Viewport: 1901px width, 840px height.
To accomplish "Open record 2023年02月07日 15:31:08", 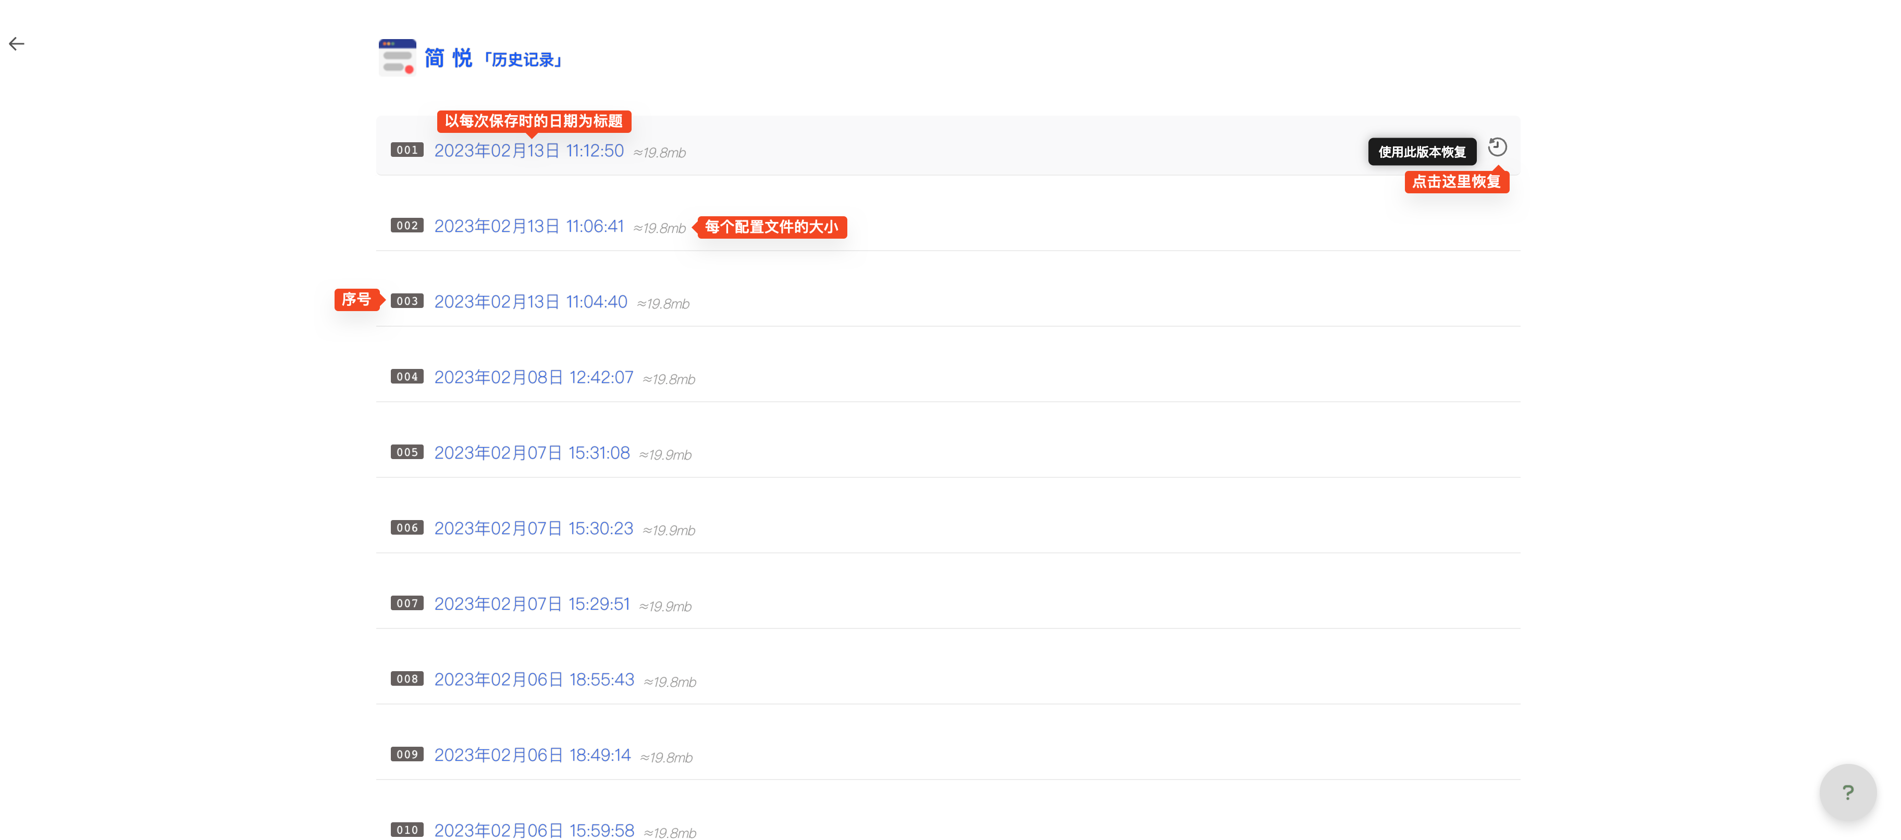I will 532,452.
